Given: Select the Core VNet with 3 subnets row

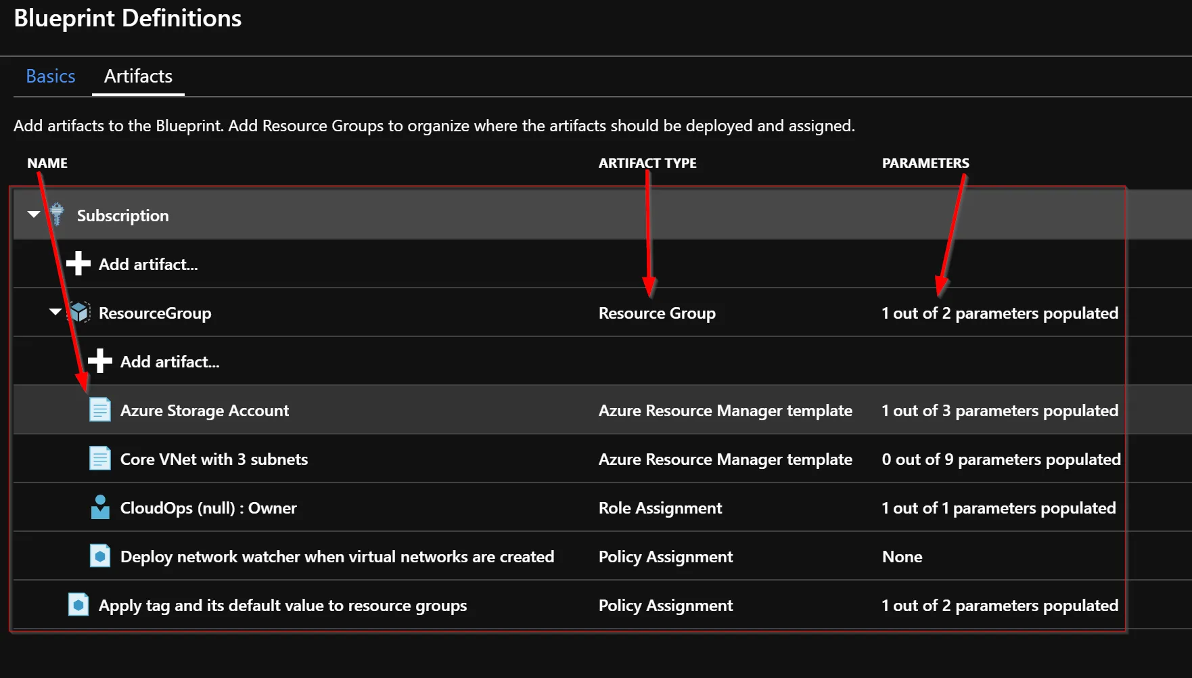Looking at the screenshot, I should [x=602, y=459].
